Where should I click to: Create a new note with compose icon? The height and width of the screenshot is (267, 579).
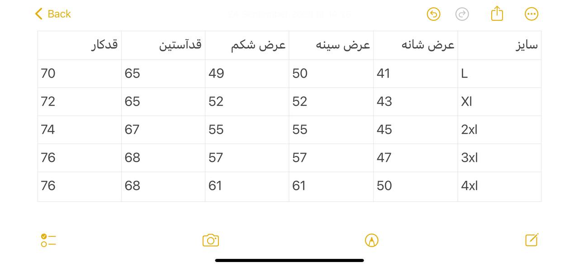[532, 240]
